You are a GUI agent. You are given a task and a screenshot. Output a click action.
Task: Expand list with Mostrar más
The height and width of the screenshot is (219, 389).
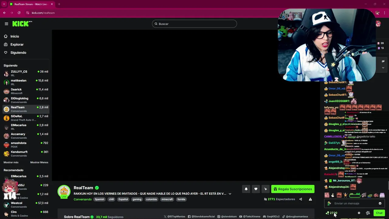point(11,162)
